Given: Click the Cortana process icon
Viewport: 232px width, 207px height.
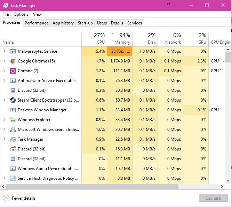Looking at the screenshot, I should [x=13, y=71].
